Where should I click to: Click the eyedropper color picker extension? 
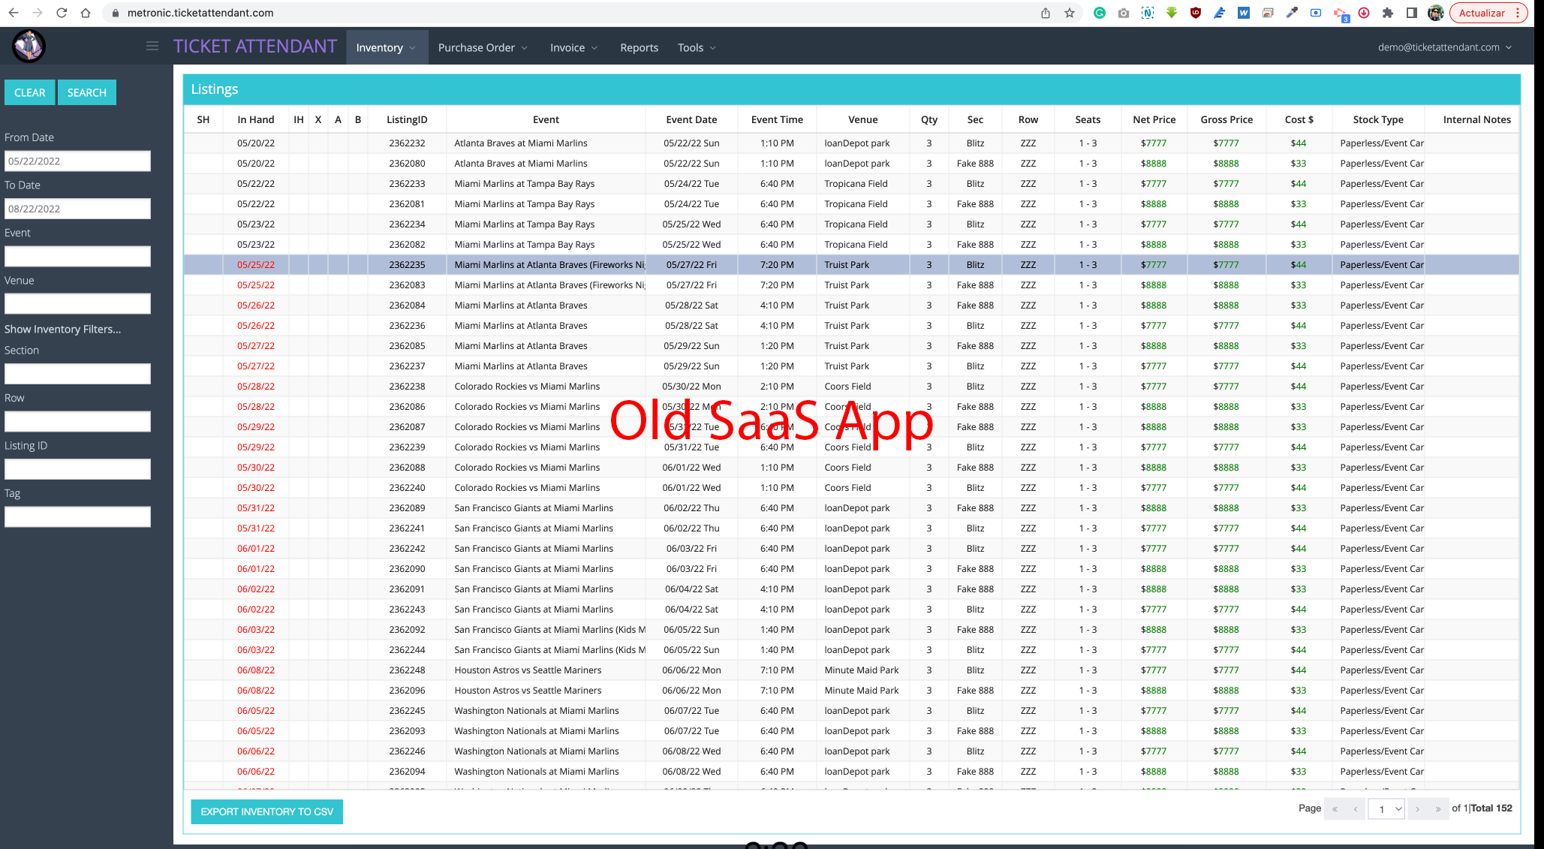tap(1292, 13)
